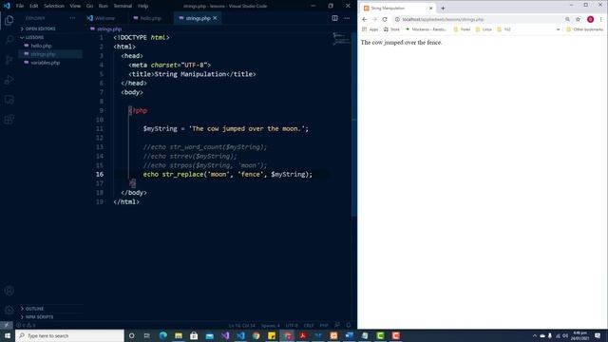Open the Chrome profile avatar

coord(590,19)
